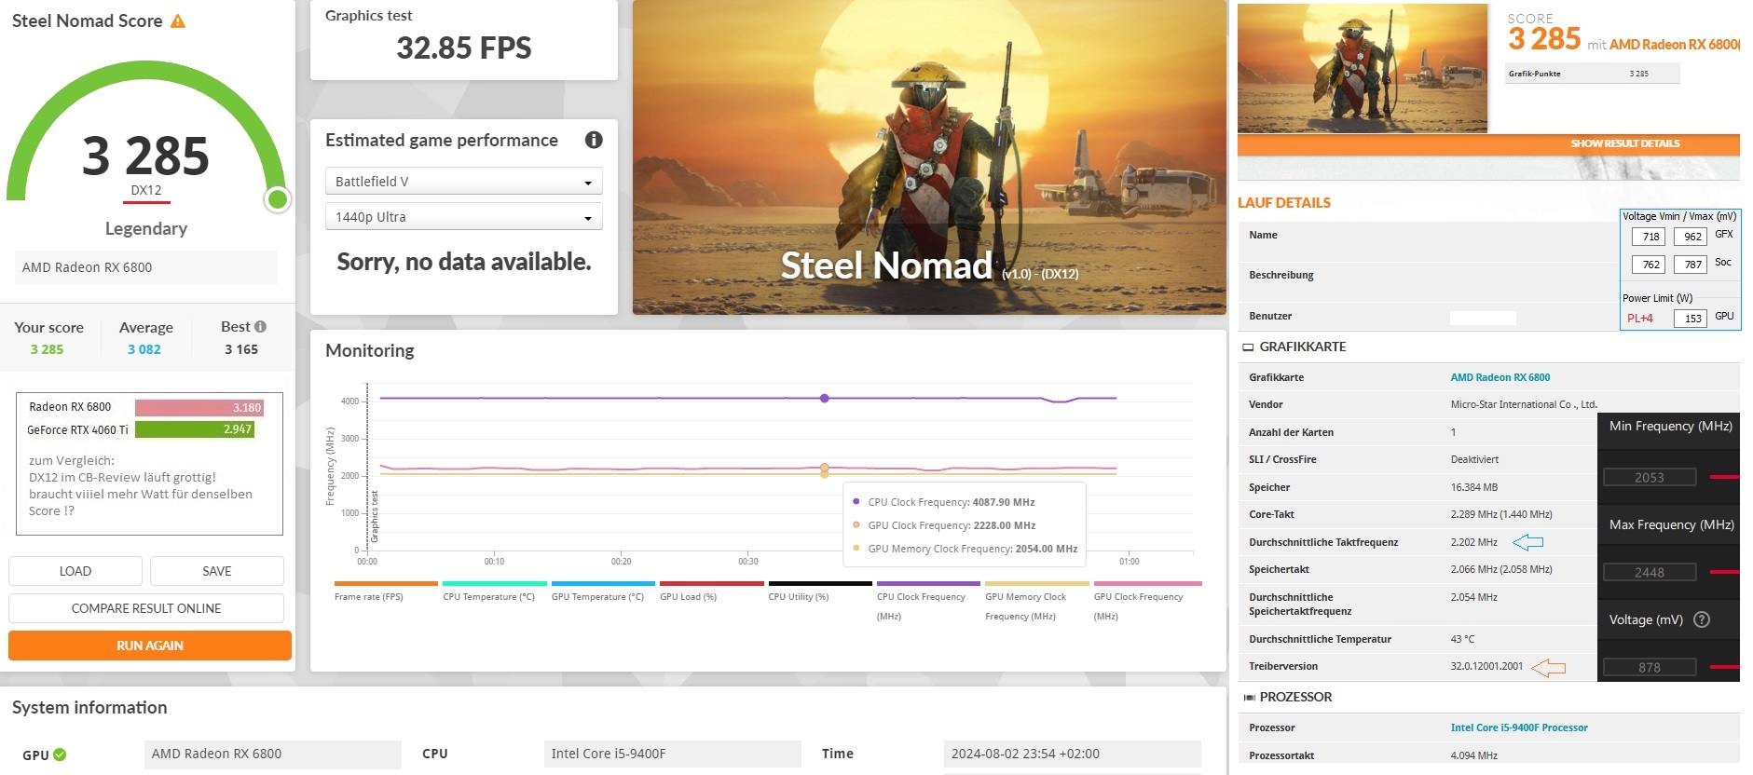
Task: Click the red slider beside Max Frequency
Action: point(1725,572)
